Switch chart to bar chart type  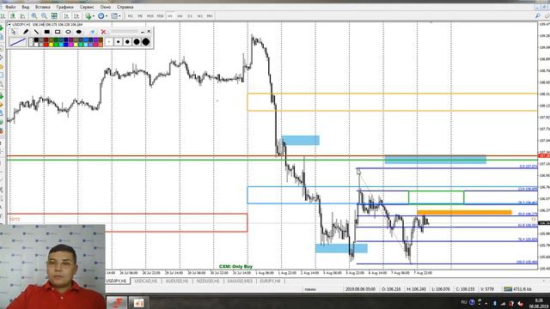(x=3, y=15)
